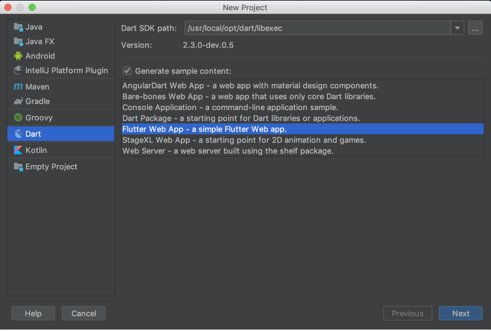Select AngularDart Web App template

pyautogui.click(x=303, y=85)
